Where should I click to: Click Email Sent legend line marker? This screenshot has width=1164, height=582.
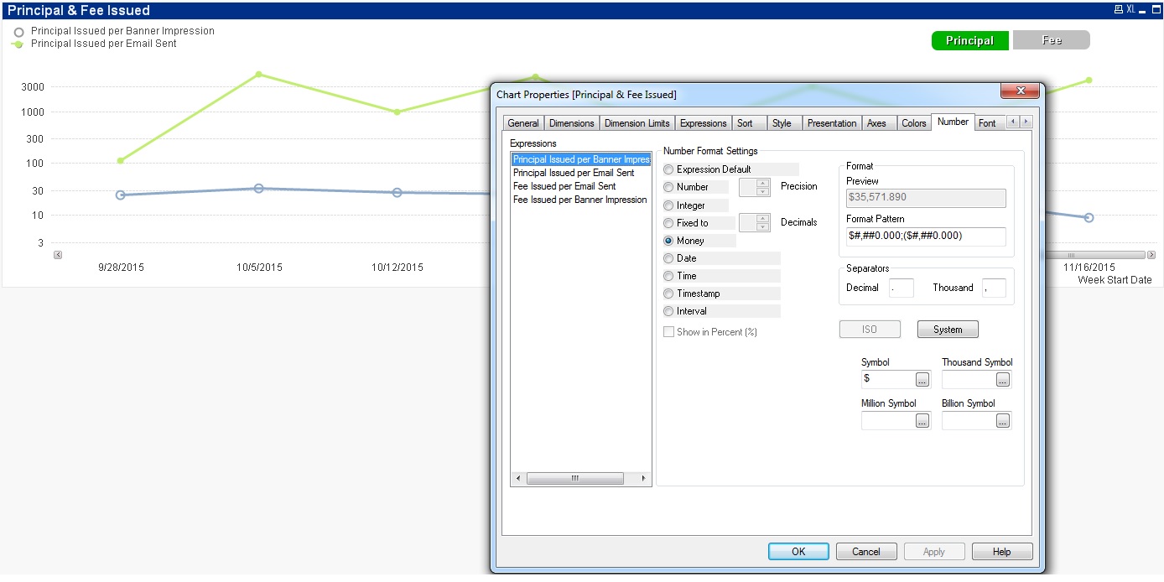pos(18,44)
